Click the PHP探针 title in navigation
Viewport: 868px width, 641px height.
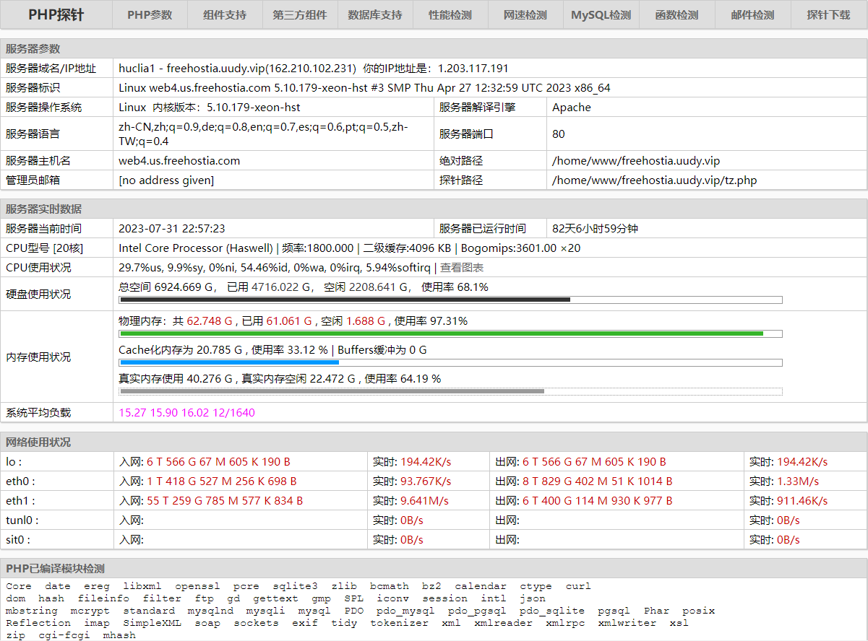56,14
